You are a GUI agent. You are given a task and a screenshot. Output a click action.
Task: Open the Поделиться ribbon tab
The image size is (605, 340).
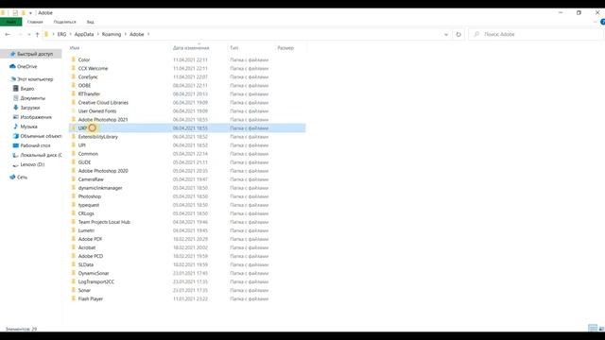coord(65,22)
